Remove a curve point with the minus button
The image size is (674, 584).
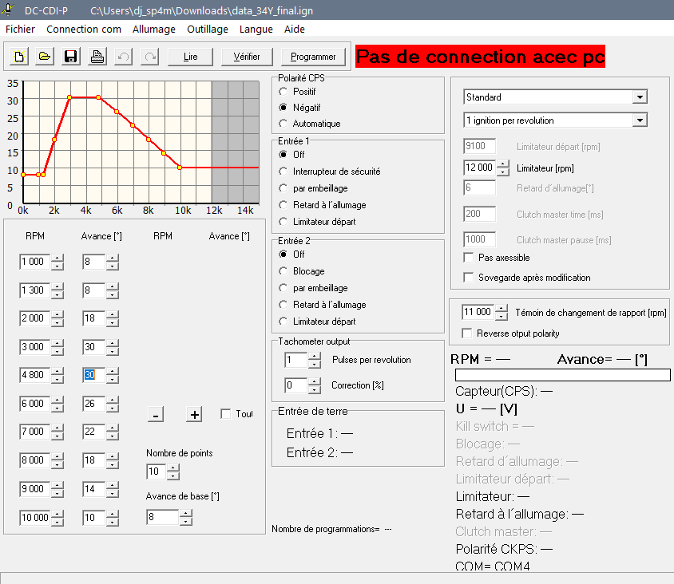[156, 415]
